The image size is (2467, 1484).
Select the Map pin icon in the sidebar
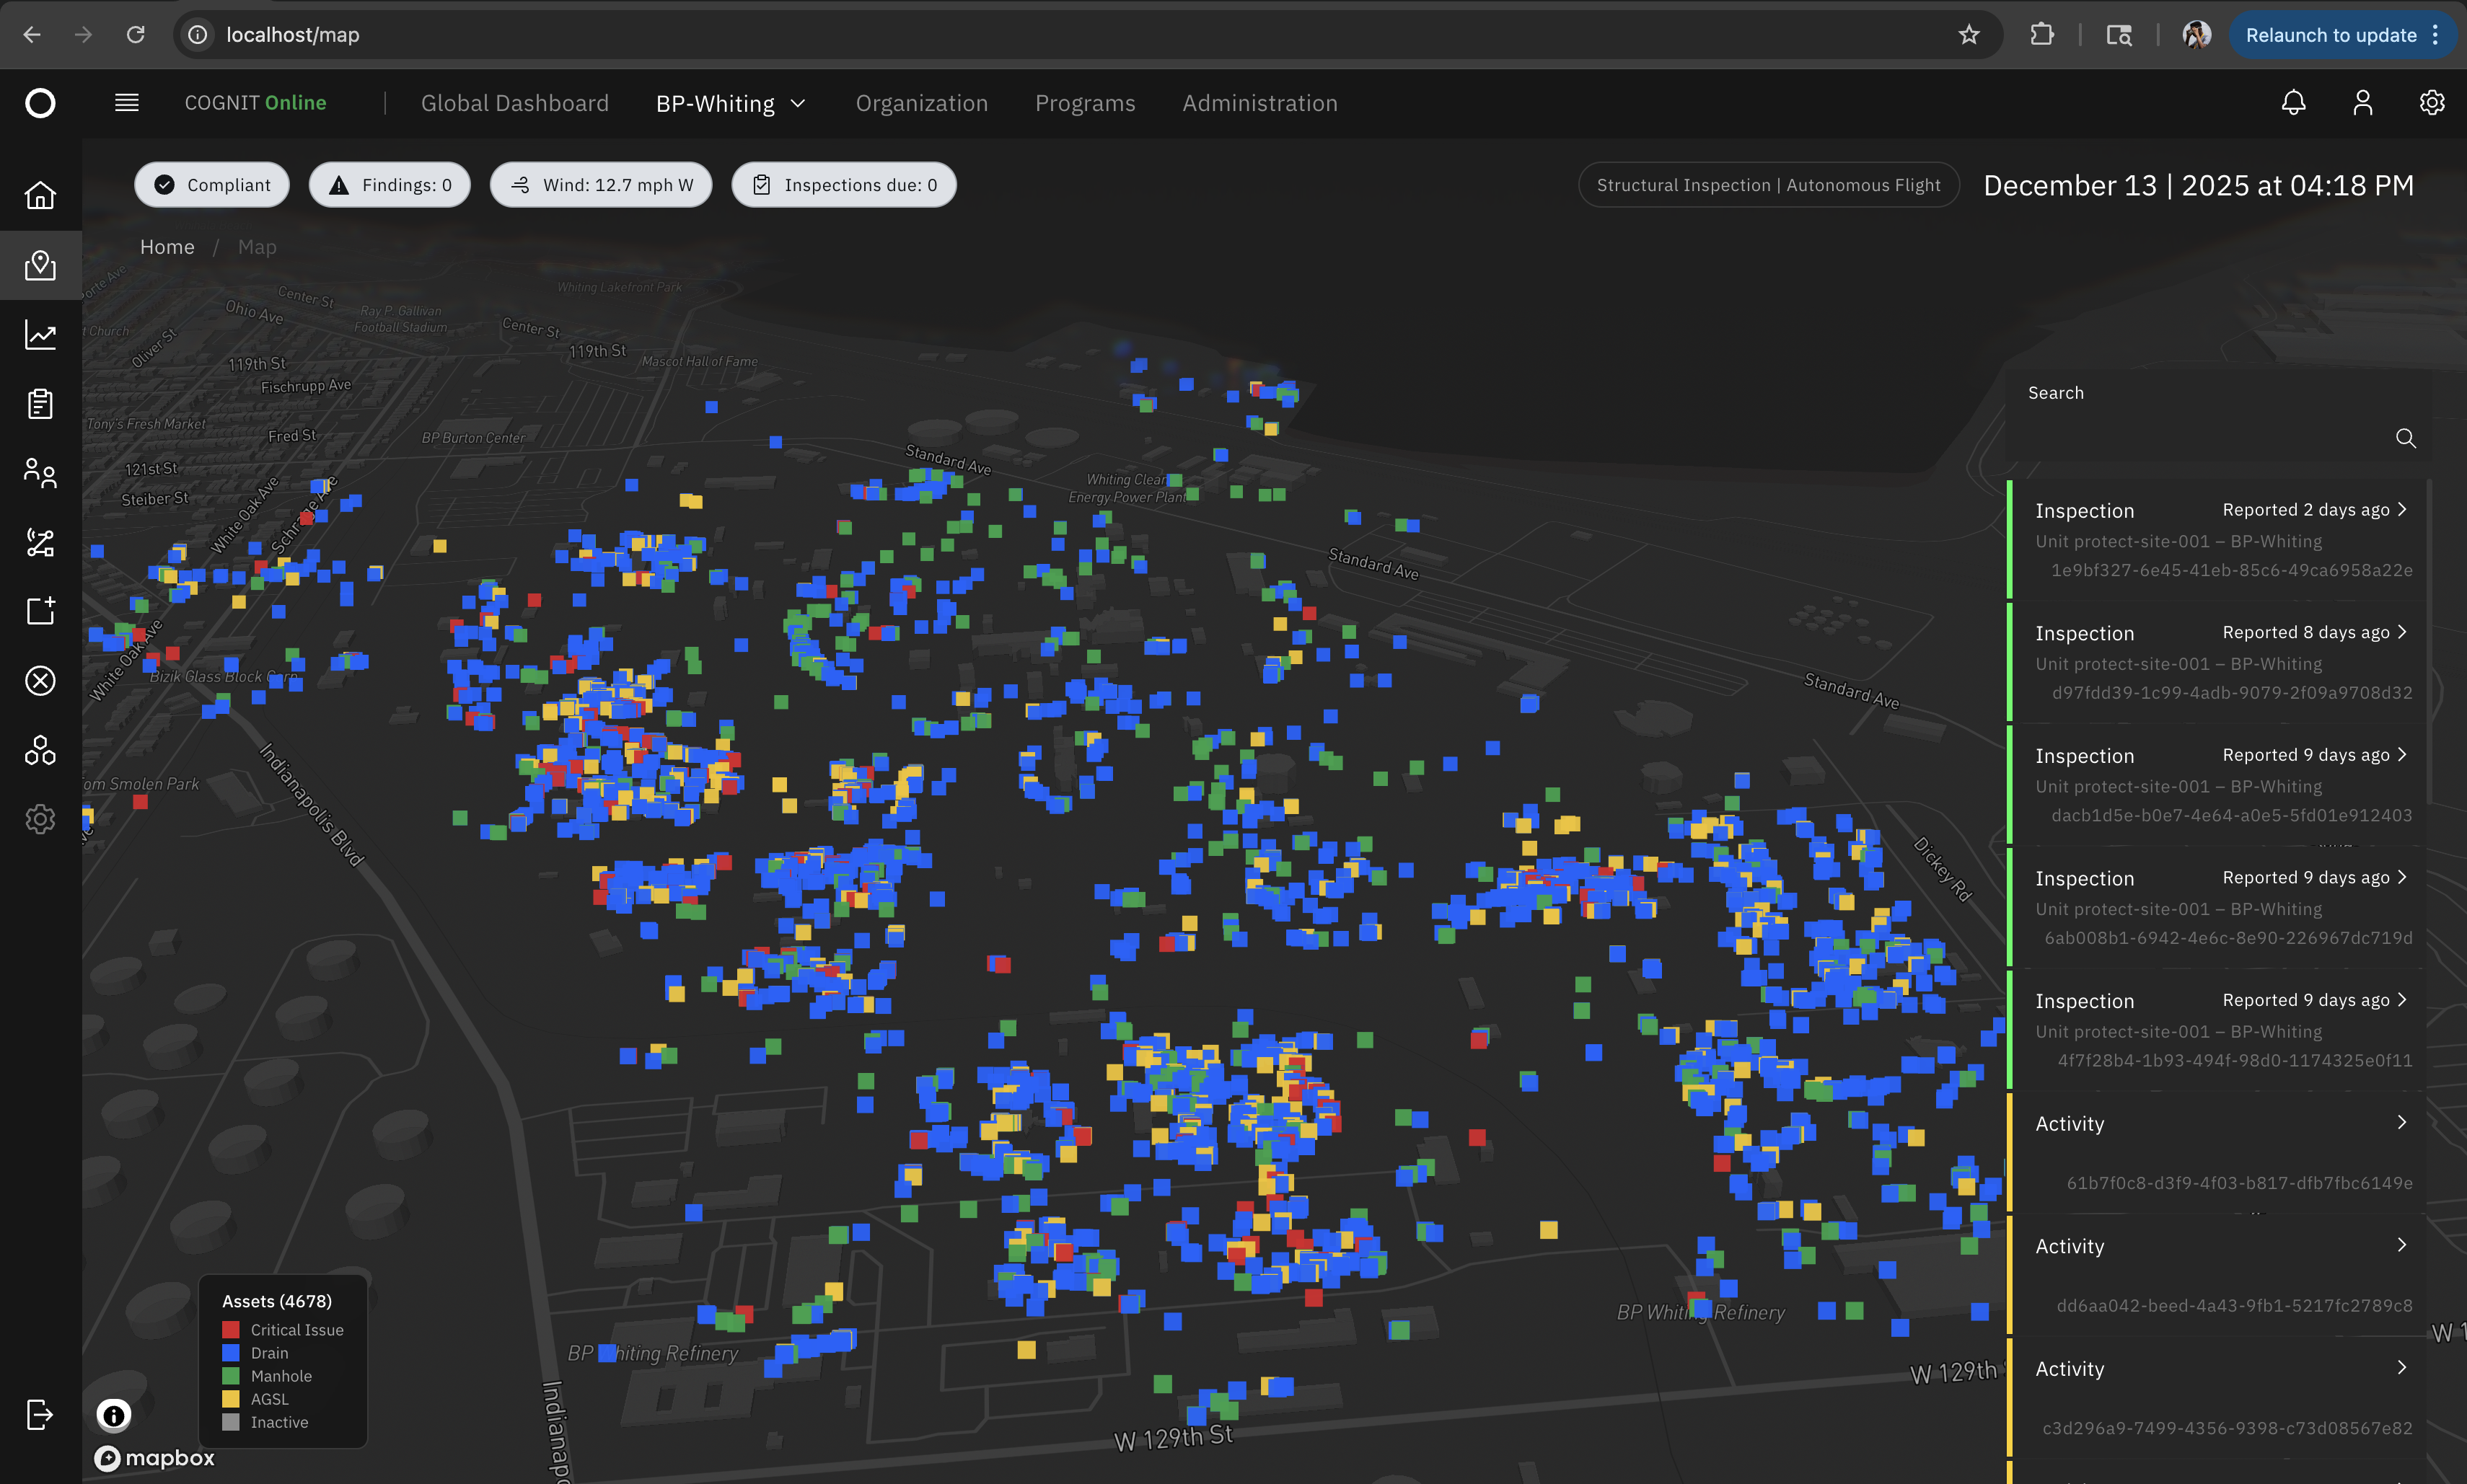(x=40, y=265)
